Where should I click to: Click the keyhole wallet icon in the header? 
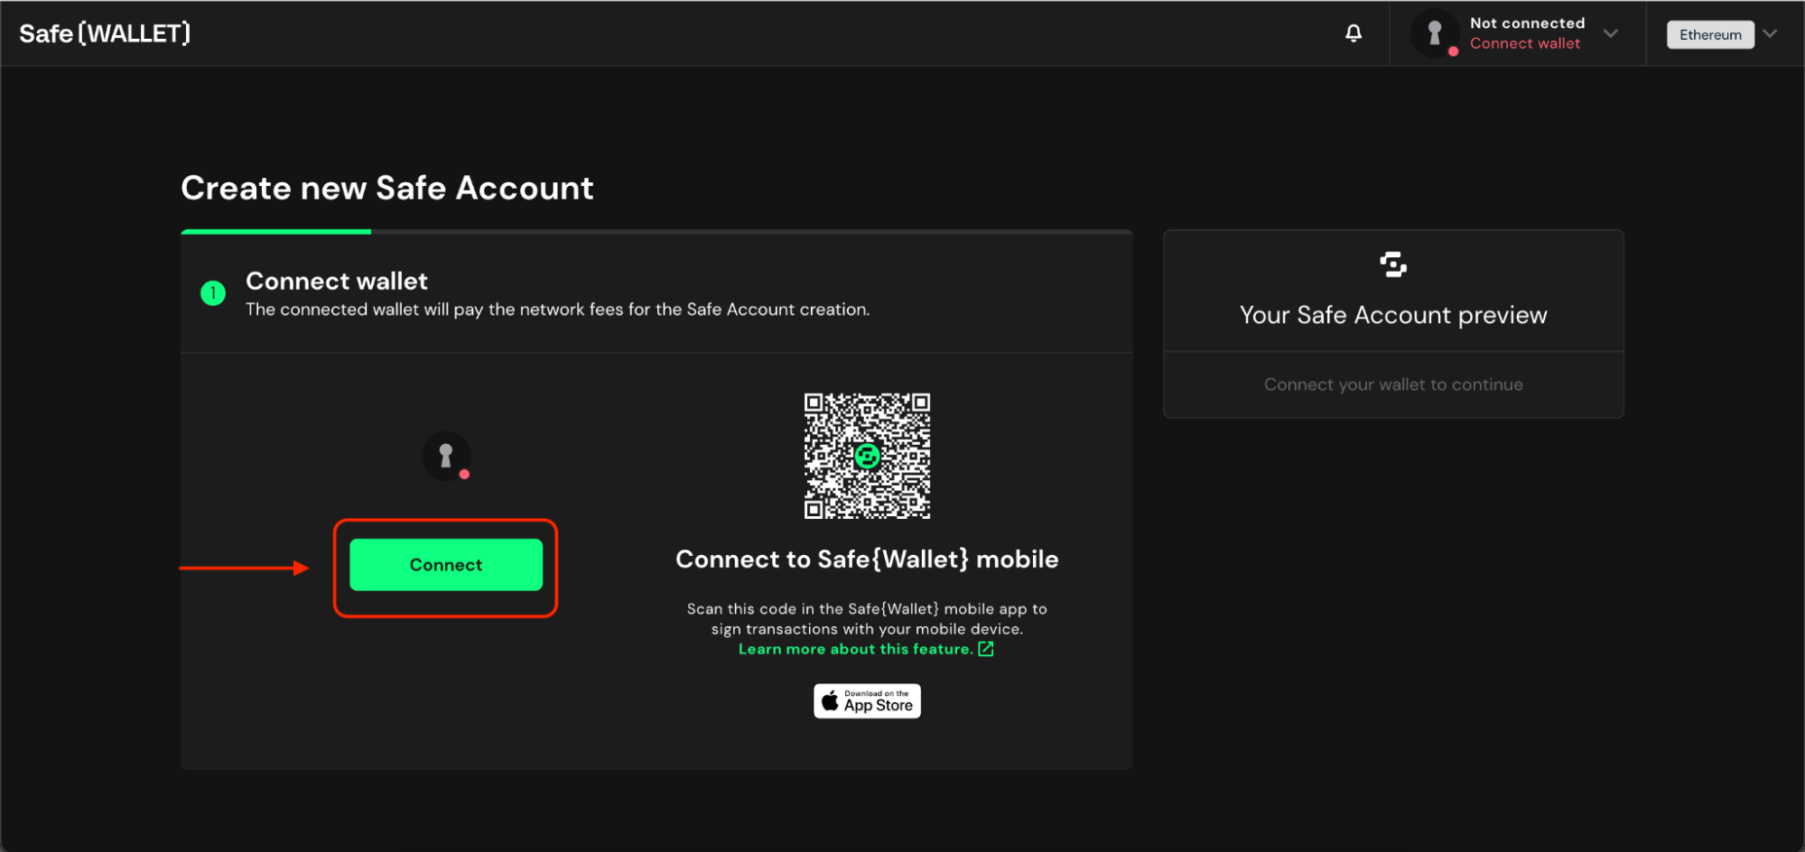pyautogui.click(x=1434, y=32)
